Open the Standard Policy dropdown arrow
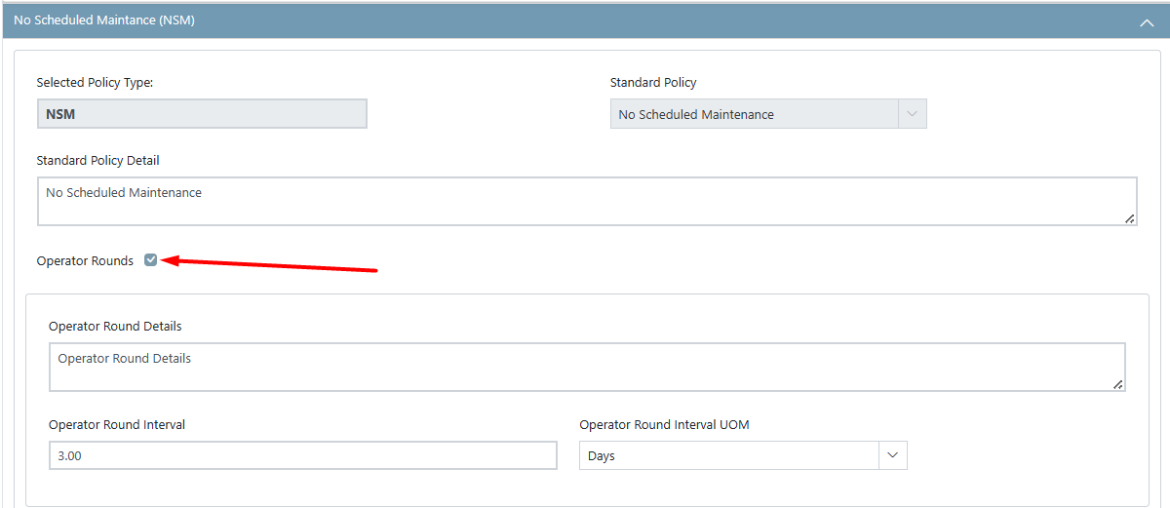 click(x=912, y=114)
